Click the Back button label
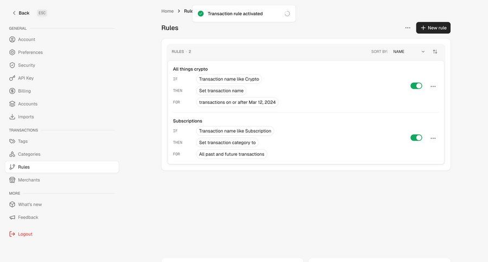The height and width of the screenshot is (262, 488). click(24, 13)
